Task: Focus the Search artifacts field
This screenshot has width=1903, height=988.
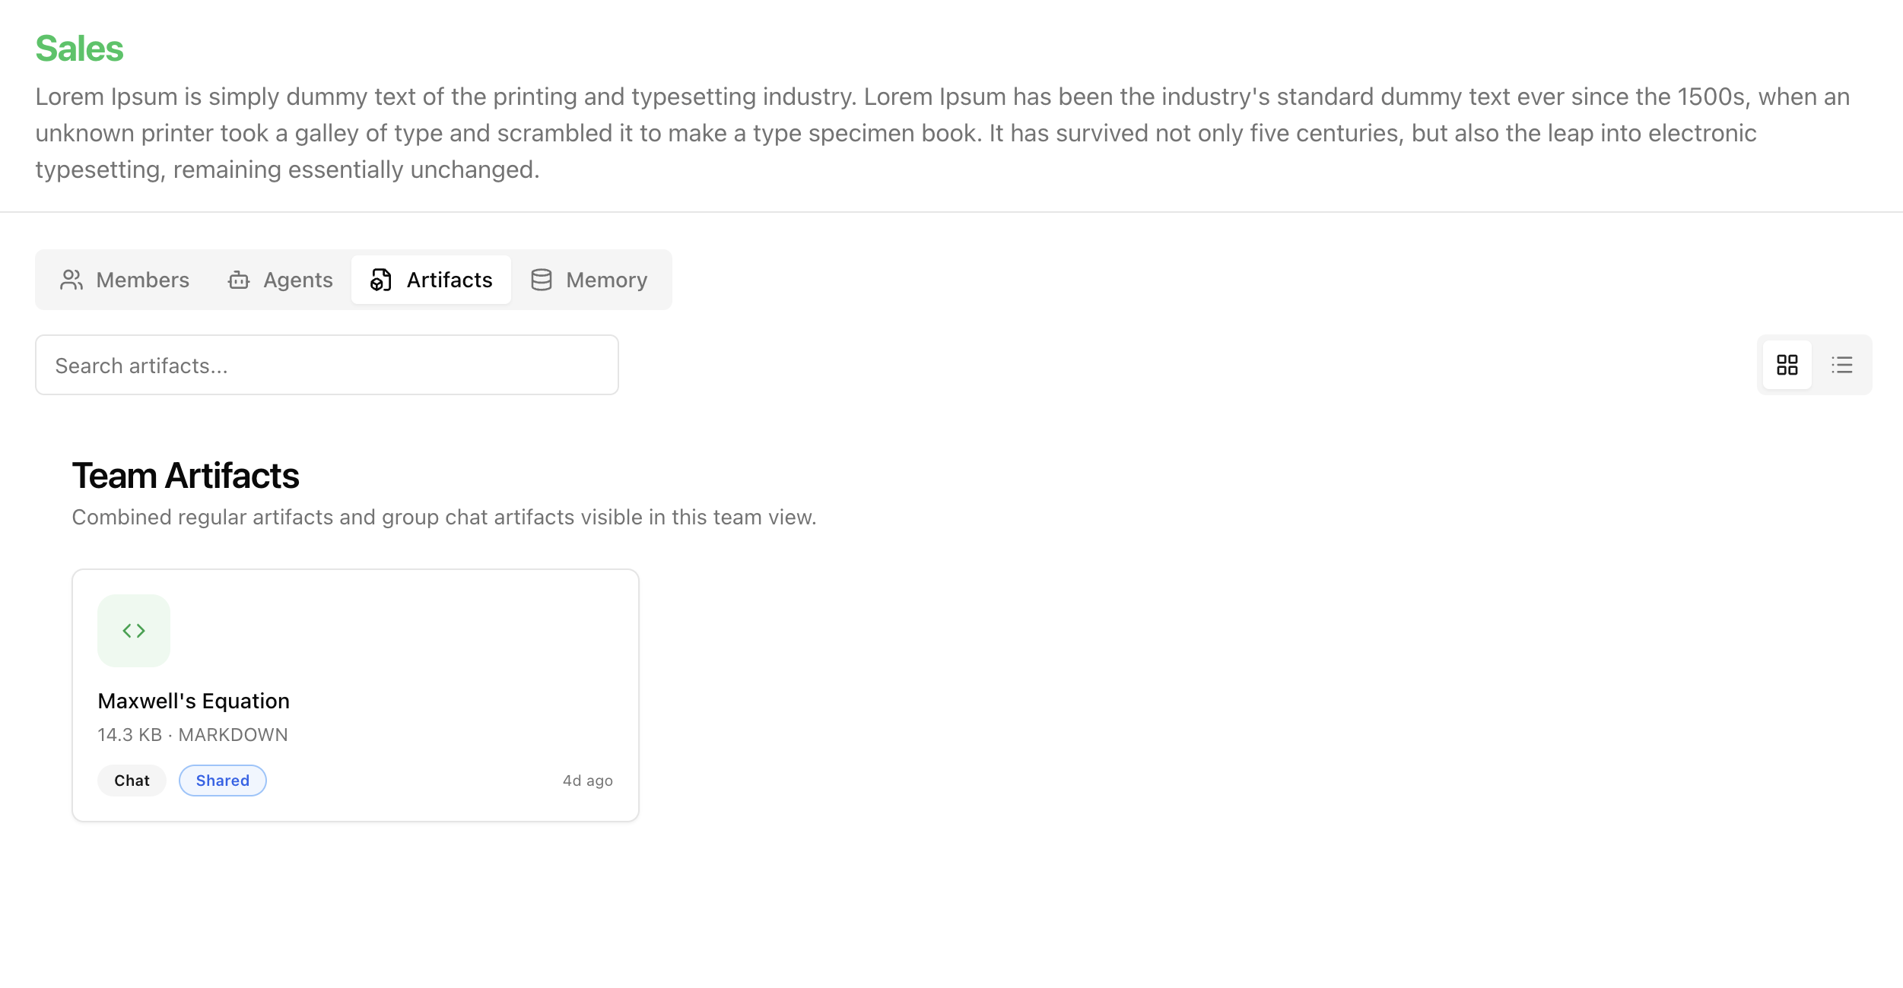Action: click(327, 365)
